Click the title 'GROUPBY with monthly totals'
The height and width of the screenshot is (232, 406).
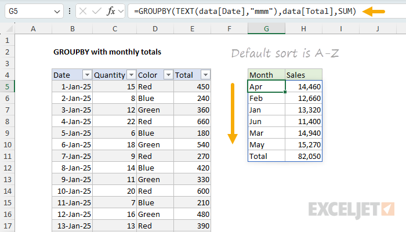107,52
